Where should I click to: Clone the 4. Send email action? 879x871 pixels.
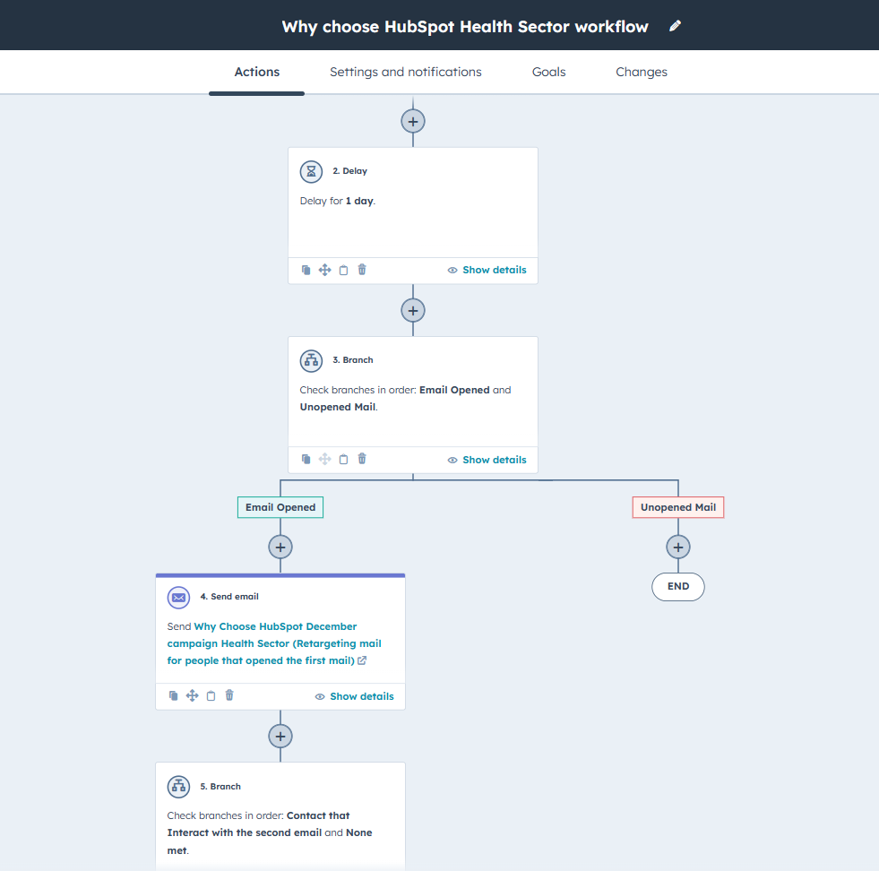point(174,695)
